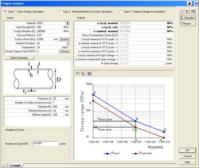This screenshot has width=199, height=168.
Task: Click the Thickness (t) value field
Action: (x=58, y=98)
